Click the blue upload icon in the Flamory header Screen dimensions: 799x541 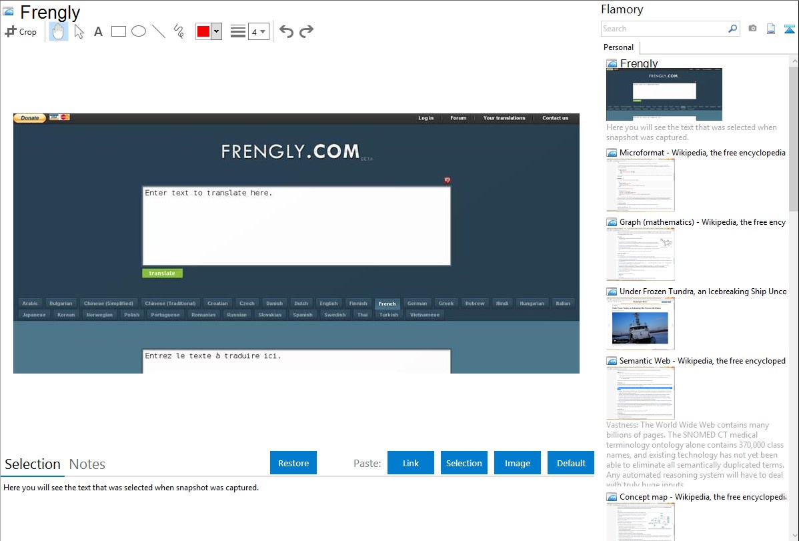(x=789, y=29)
